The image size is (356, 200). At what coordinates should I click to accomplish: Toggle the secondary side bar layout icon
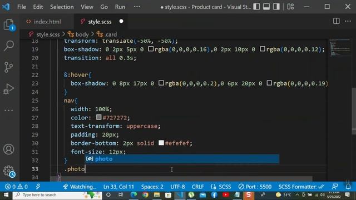[x=276, y=7]
